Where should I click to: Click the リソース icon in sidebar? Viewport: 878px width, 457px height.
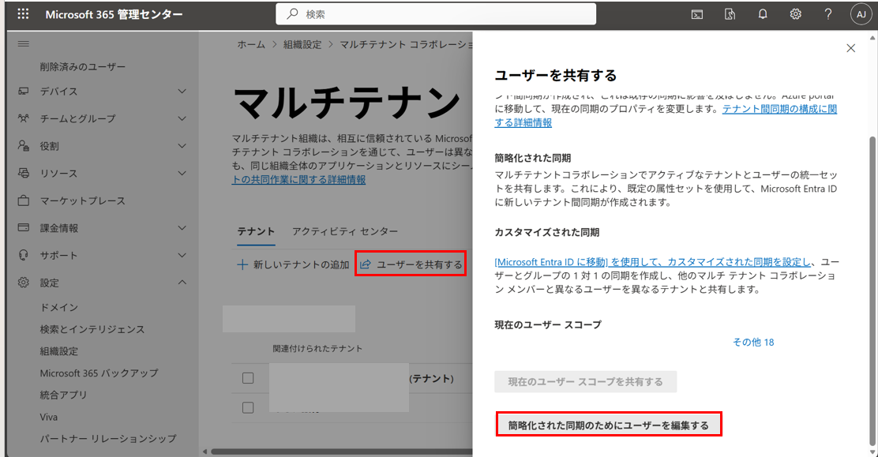[24, 173]
